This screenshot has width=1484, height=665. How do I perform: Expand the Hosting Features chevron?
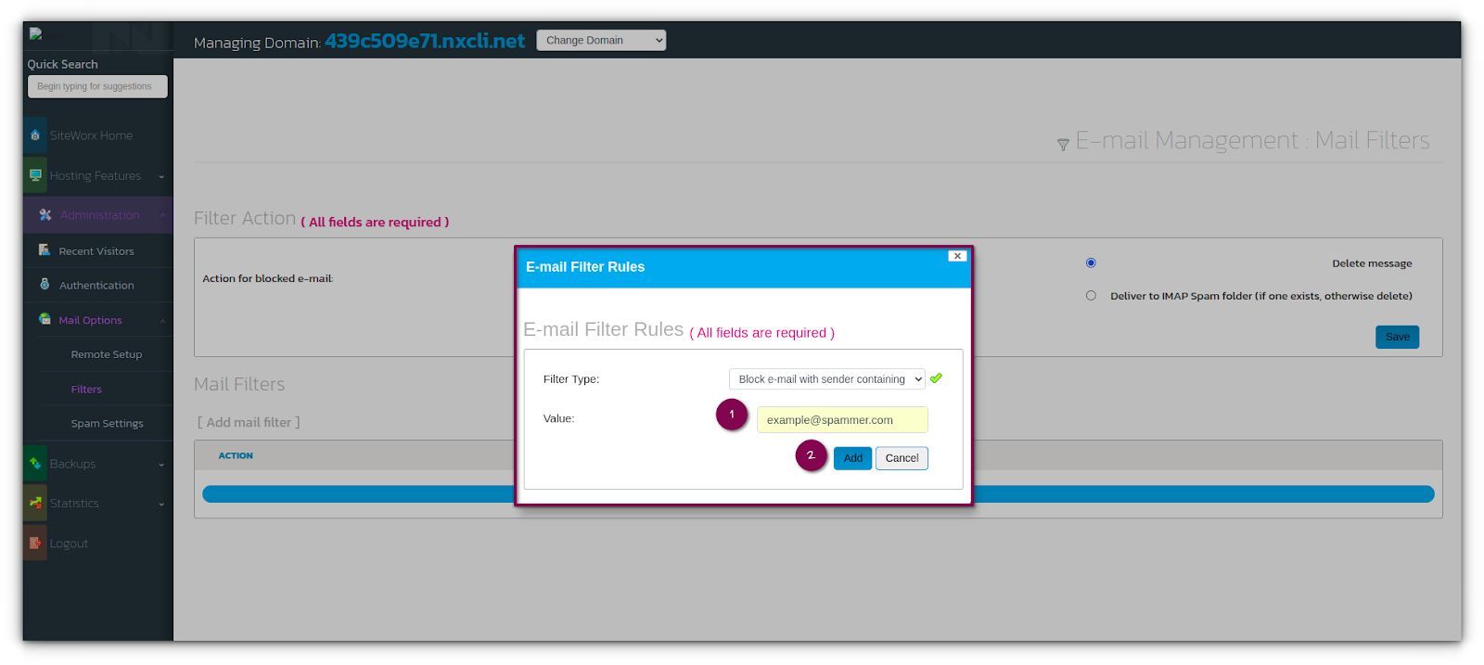tap(161, 176)
